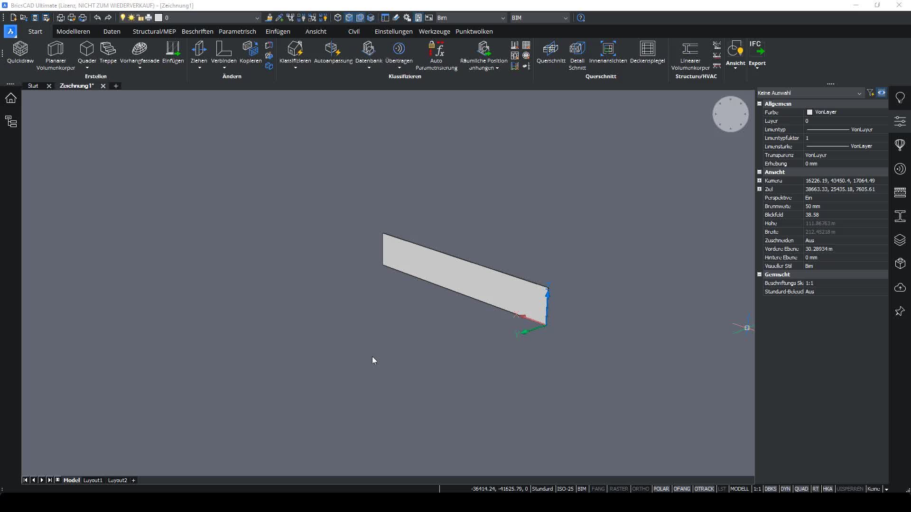Open the Keine Auswahl selection dropdown
This screenshot has height=512, width=911.
tap(810, 93)
